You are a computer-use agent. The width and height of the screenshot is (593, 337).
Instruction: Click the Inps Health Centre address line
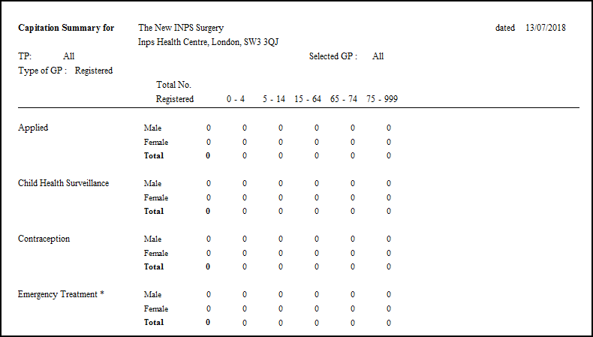(208, 42)
